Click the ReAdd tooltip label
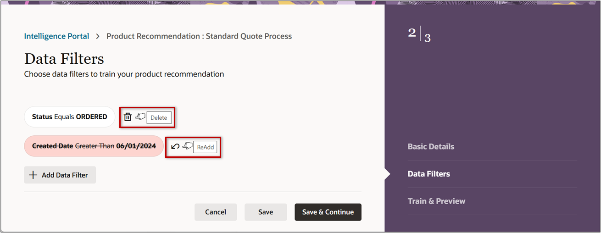Screen dimensions: 601x233 205,147
